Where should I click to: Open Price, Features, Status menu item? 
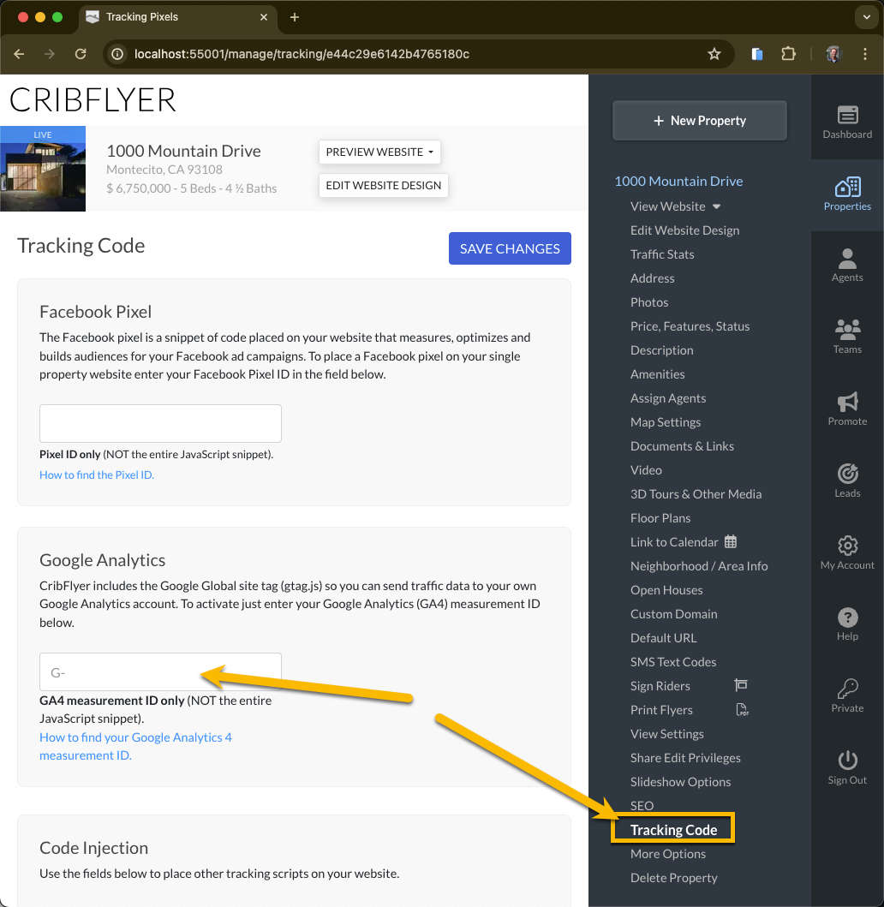[690, 326]
